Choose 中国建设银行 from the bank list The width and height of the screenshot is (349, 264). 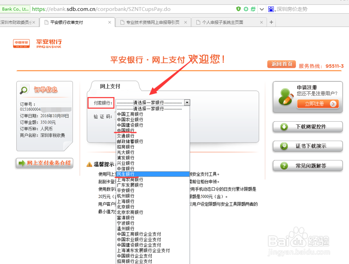153,125
